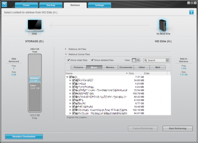
Task: Expand the 6.77 GB folder node
Action: 70,103
